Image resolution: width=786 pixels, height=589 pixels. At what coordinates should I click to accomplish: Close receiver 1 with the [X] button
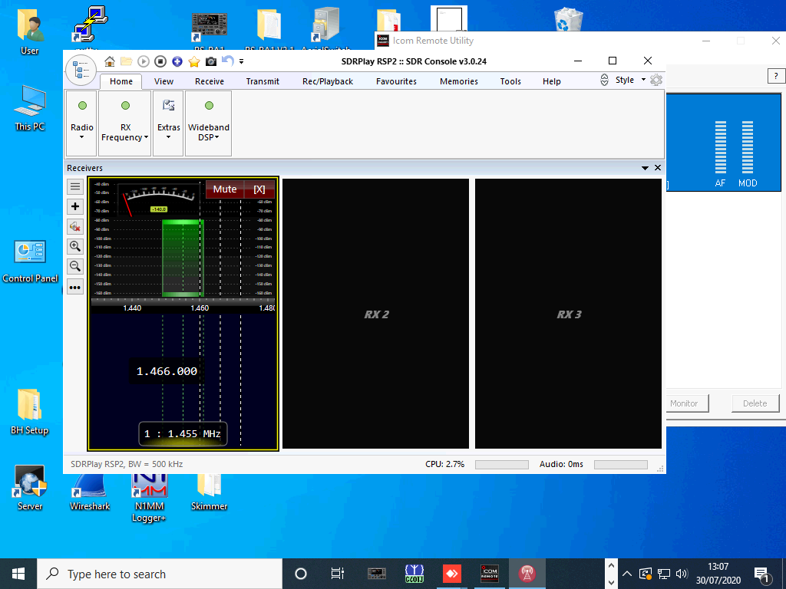point(259,189)
